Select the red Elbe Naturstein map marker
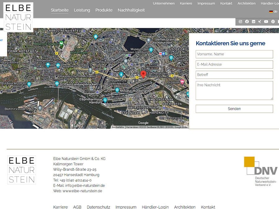Viewport: 279px width, 209px height. pos(143,74)
